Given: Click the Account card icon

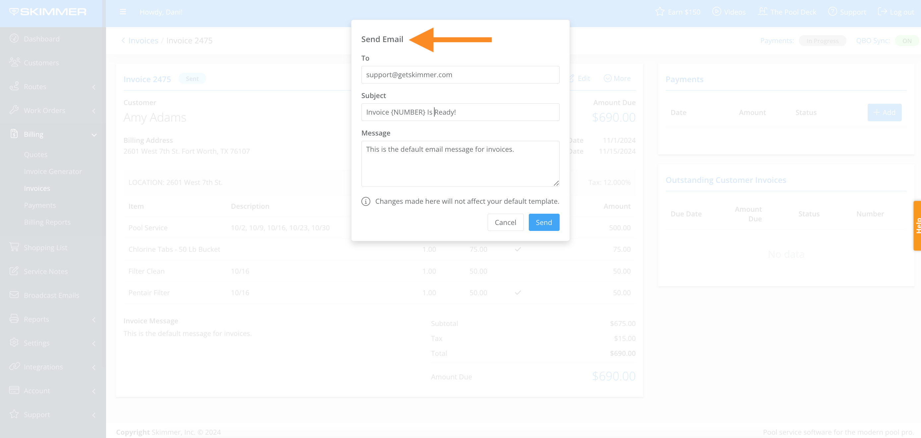Looking at the screenshot, I should pos(14,390).
